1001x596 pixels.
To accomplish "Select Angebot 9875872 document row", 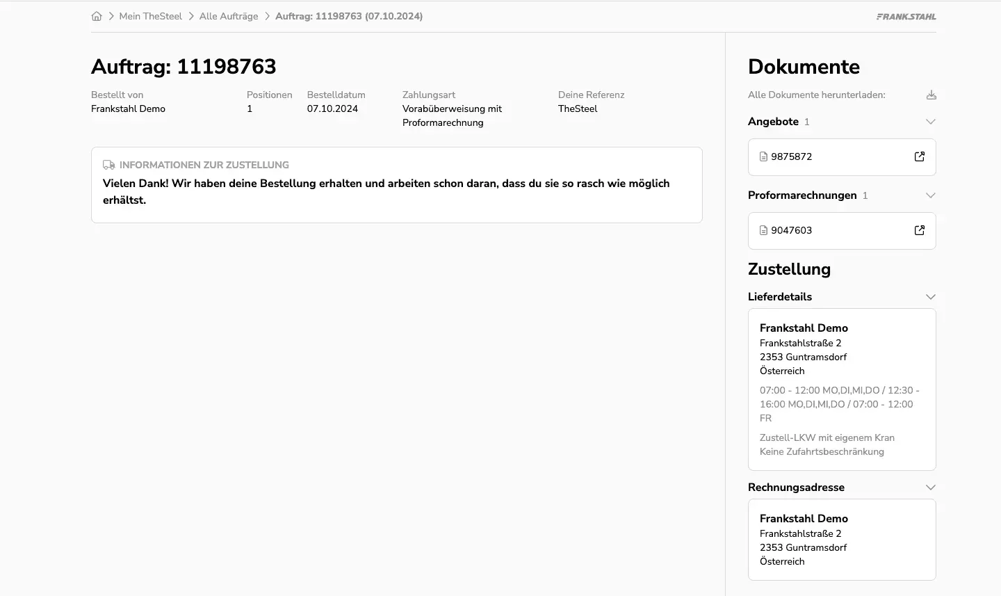I will [x=842, y=156].
